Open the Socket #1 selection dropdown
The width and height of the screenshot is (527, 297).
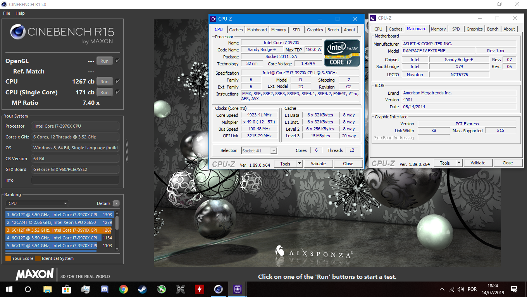click(x=259, y=151)
